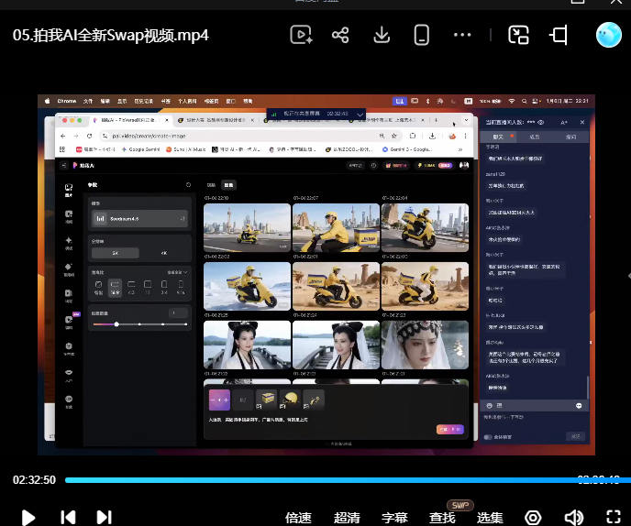Click the generation count number field
Screen dimensions: 631x526
click(x=178, y=312)
